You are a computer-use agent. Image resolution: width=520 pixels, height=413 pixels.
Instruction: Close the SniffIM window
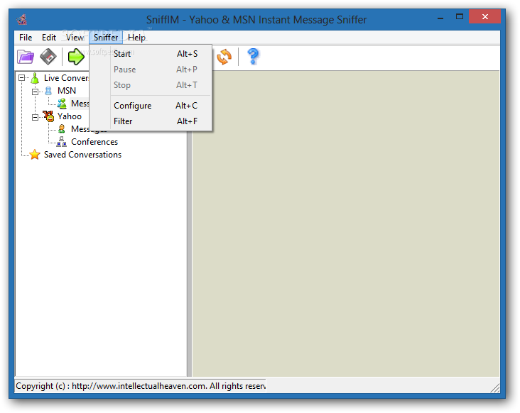pyautogui.click(x=485, y=17)
